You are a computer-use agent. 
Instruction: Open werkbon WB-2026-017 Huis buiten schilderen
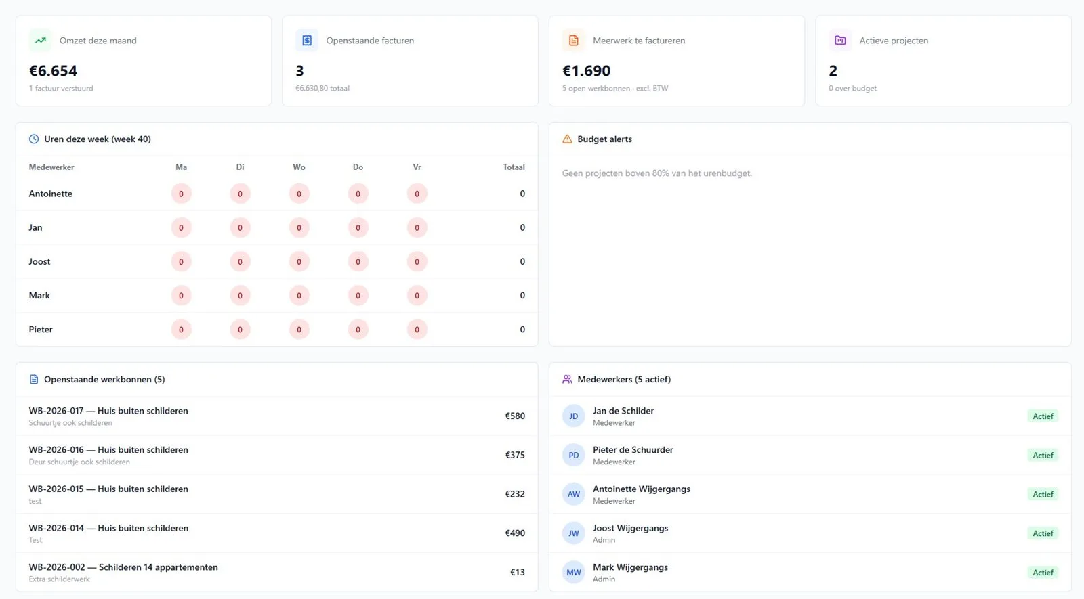(276, 416)
